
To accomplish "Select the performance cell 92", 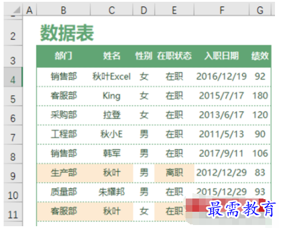I will pyautogui.click(x=260, y=77).
